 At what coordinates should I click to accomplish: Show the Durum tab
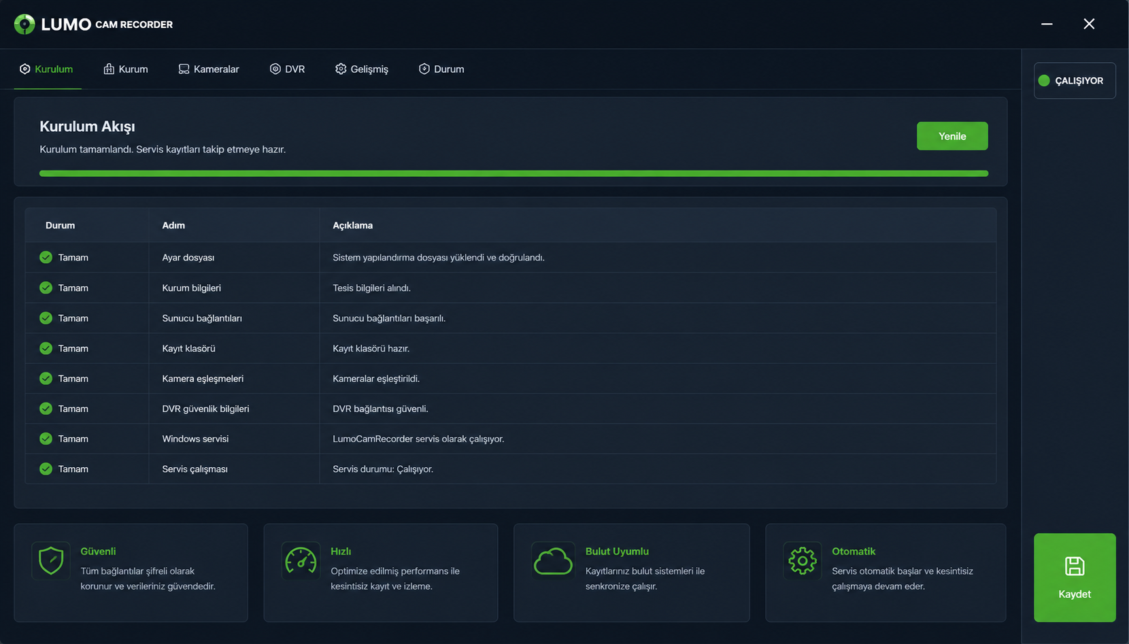441,69
